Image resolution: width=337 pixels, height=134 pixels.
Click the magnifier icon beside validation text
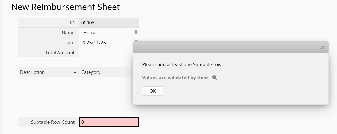tap(215, 78)
